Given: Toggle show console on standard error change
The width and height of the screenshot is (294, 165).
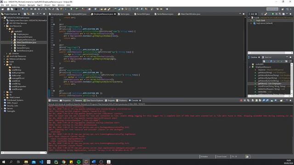Looking at the screenshot, I should click(267, 100).
